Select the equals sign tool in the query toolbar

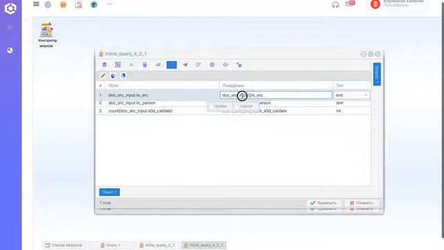pyautogui.click(x=131, y=65)
